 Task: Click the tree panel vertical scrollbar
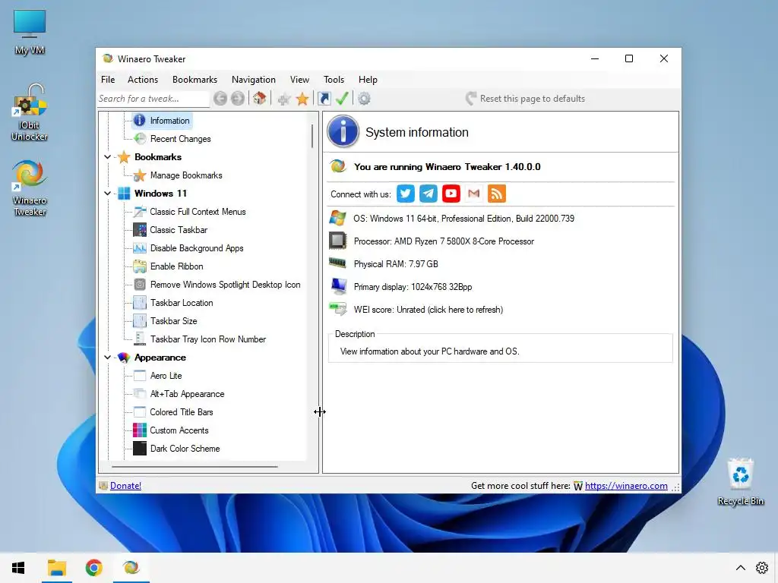(312, 136)
